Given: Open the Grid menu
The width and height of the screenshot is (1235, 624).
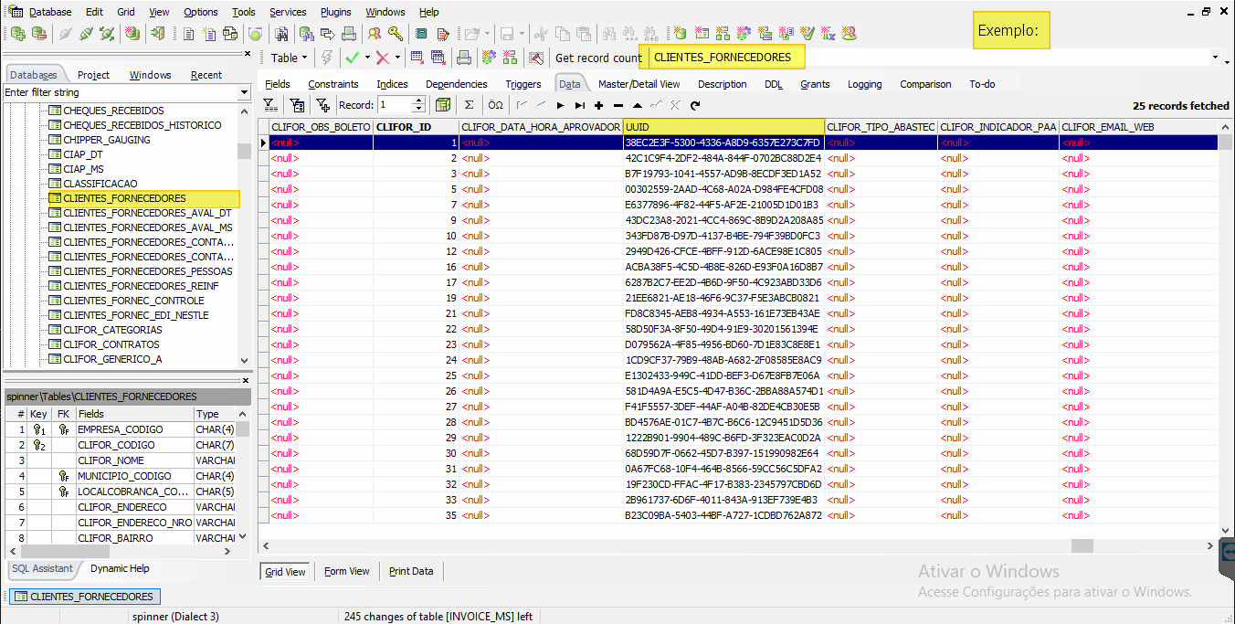Looking at the screenshot, I should pos(126,12).
